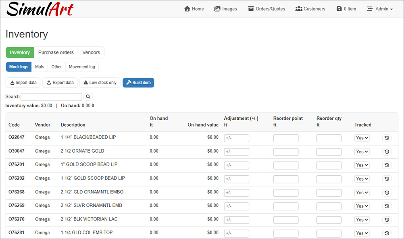
Task: Click the Import data button
Action: pos(23,83)
